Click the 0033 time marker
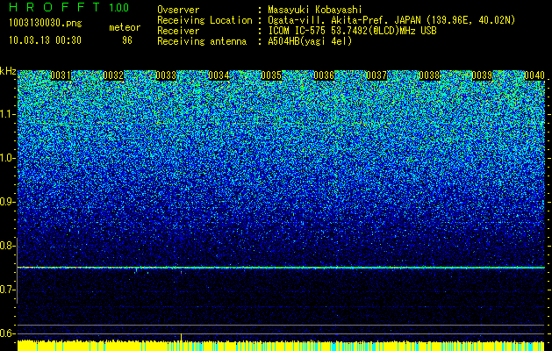Viewport: 552px width, 351px height. click(166, 75)
